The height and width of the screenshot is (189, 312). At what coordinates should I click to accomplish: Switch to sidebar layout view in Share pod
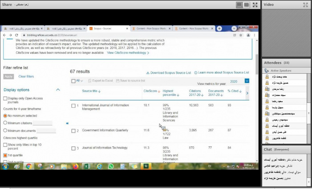[239, 5]
